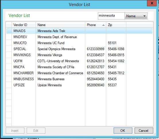This screenshot has width=159, height=139.
Task: Click CDTL--University of Minnesota name
Action: (58, 61)
